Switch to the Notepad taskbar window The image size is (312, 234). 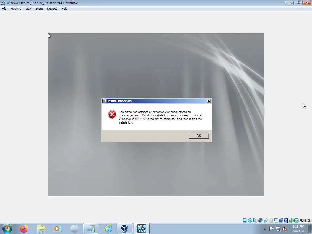pos(91,229)
